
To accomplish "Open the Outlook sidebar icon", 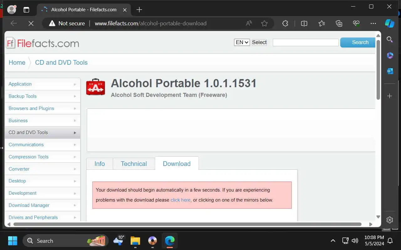I will (x=390, y=71).
